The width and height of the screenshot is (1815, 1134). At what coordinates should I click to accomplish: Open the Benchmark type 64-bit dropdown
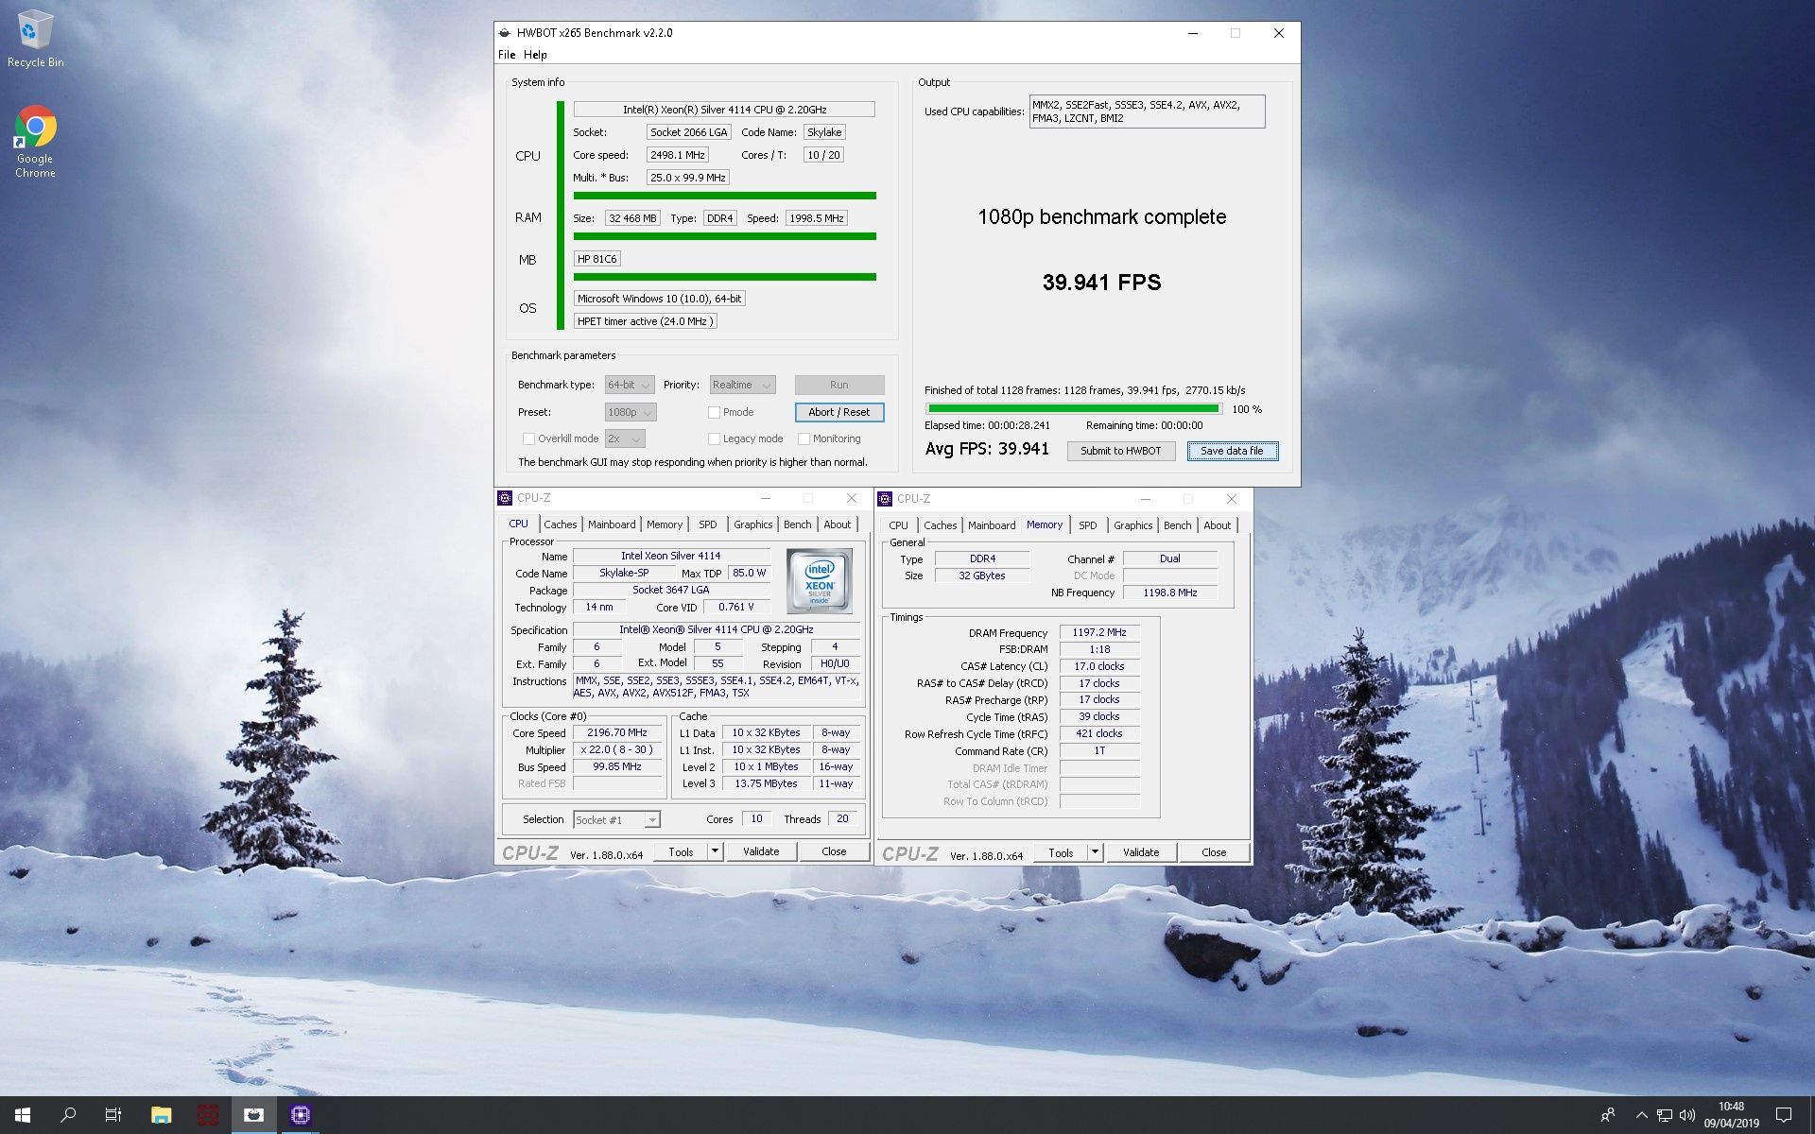click(630, 385)
